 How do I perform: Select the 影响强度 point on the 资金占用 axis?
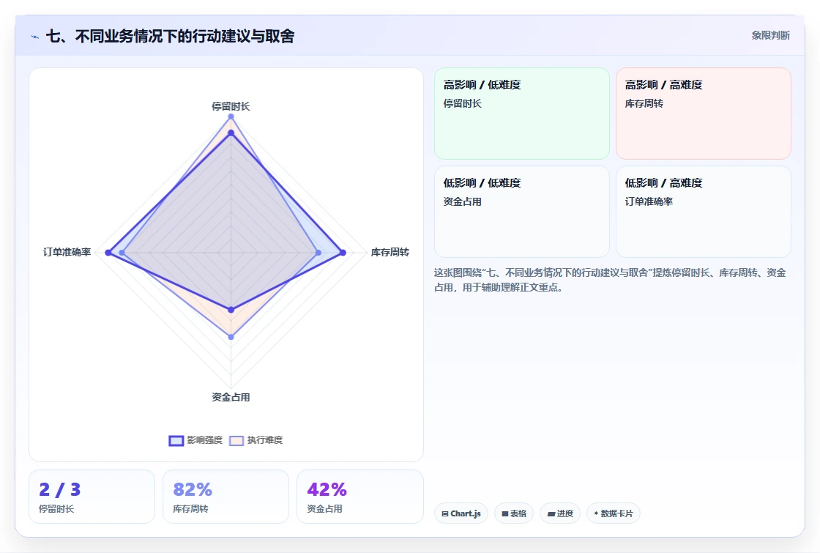(231, 310)
